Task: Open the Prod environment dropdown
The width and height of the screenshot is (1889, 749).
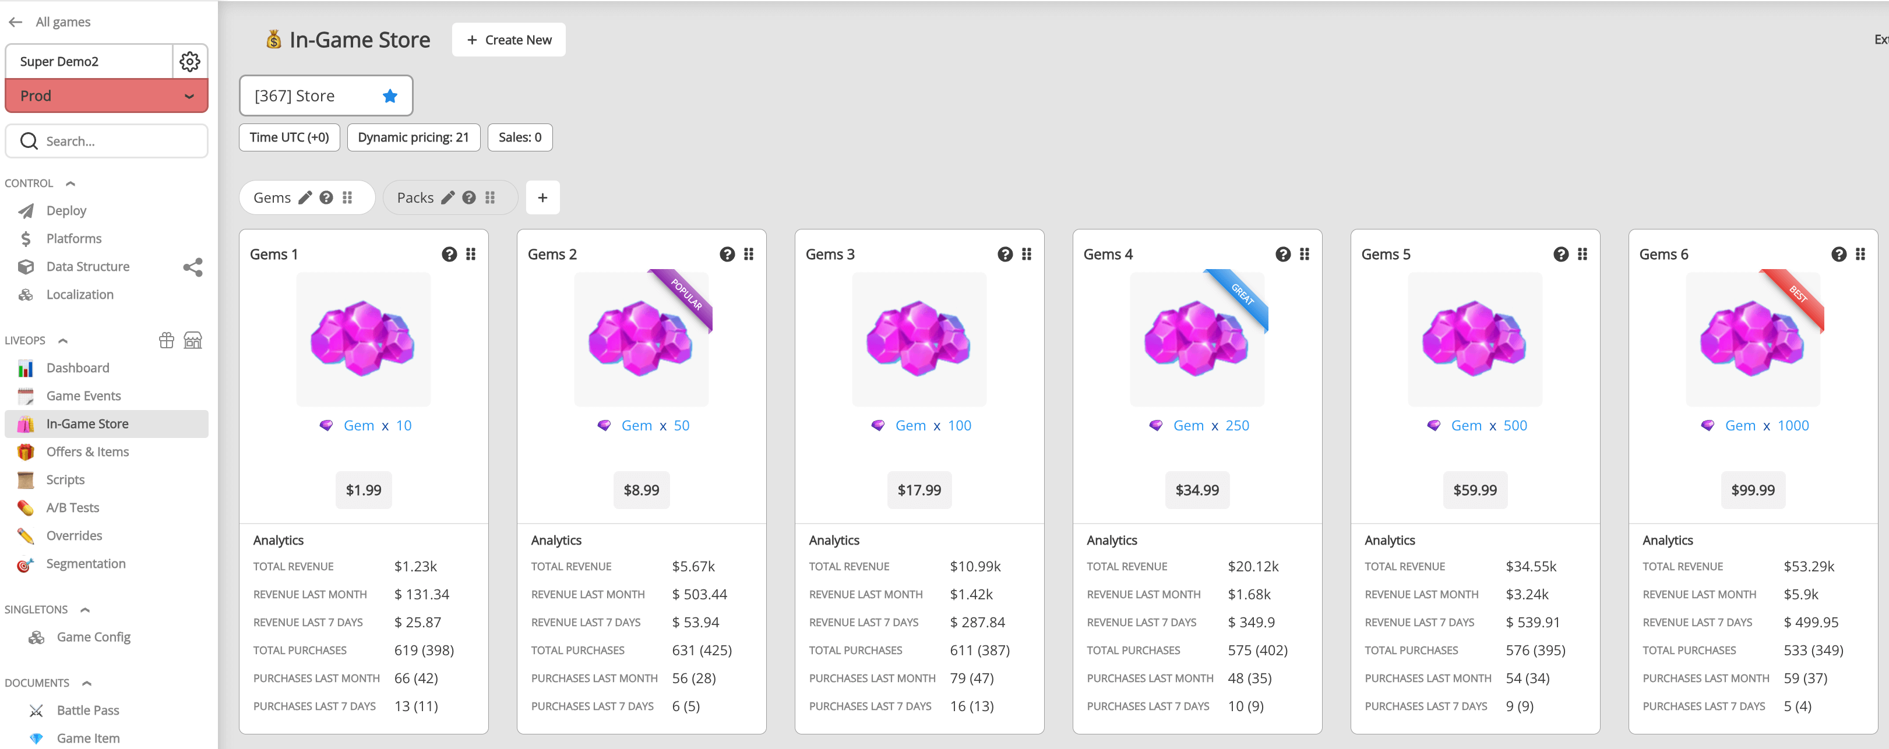Action: (x=107, y=96)
